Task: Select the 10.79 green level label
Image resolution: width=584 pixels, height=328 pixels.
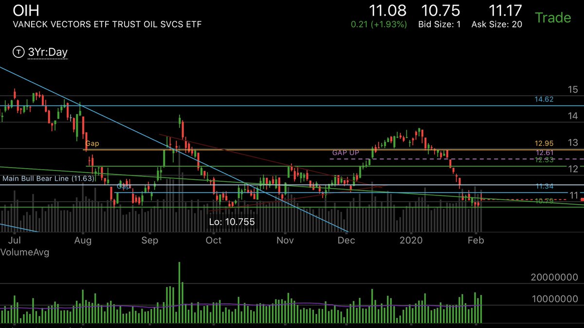Action: pos(544,201)
